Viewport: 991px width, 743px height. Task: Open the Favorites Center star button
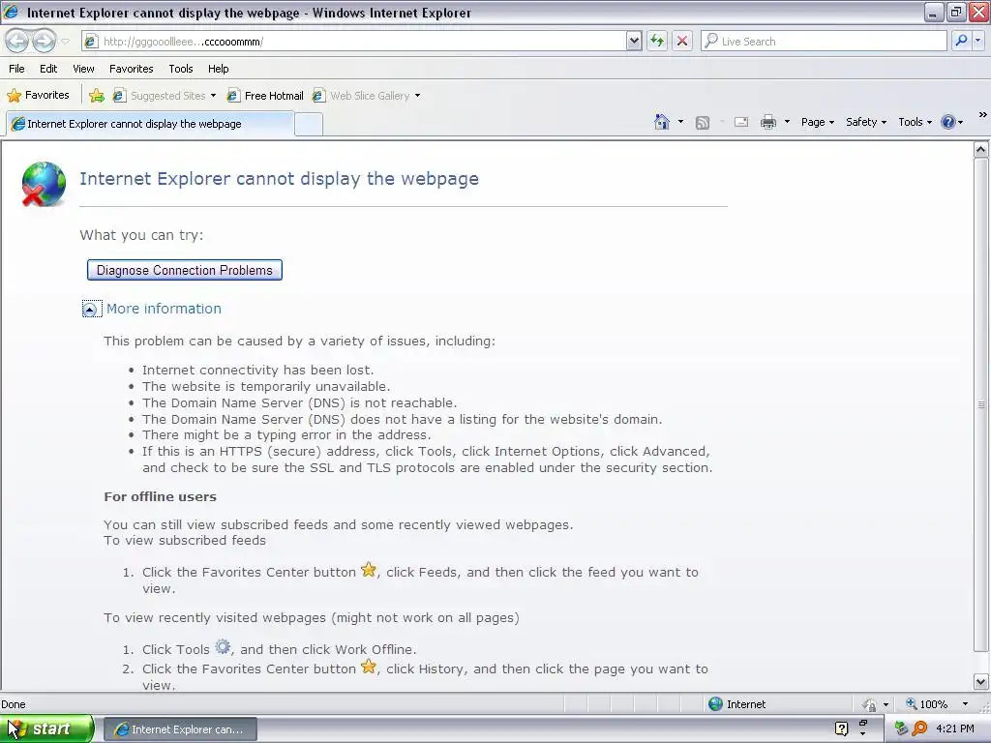point(38,96)
